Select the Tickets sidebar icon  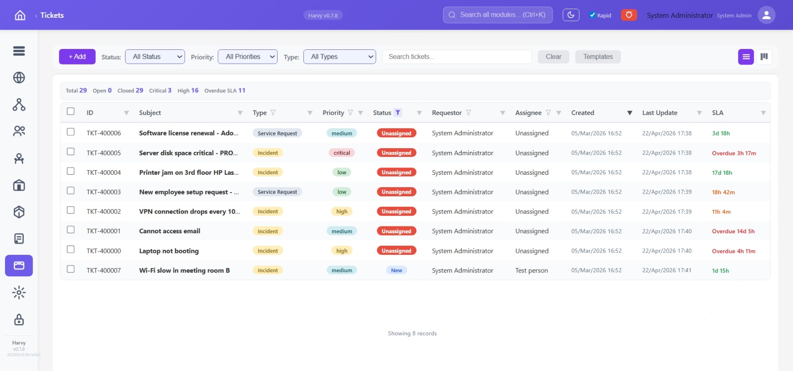(19, 265)
